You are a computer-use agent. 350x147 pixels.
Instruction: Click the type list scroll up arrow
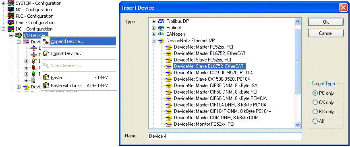[297, 21]
